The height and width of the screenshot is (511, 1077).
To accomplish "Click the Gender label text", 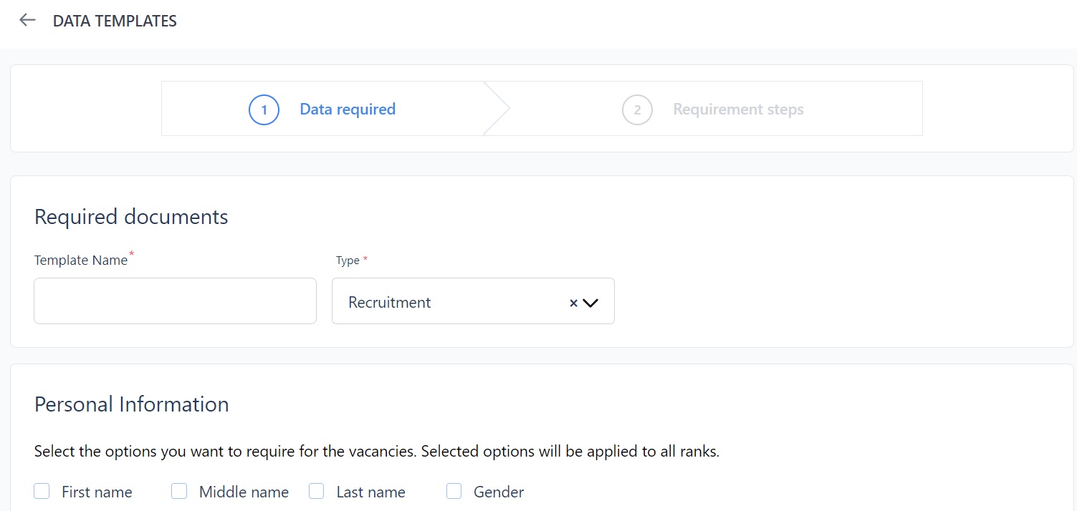I will (x=499, y=492).
